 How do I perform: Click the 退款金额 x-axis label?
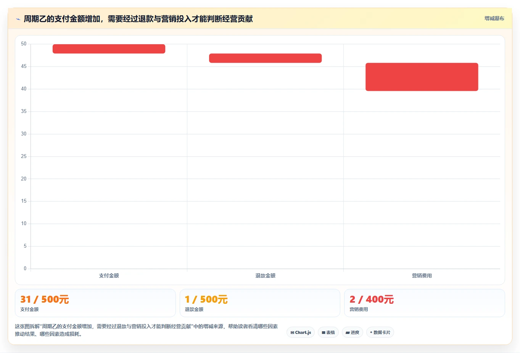265,276
